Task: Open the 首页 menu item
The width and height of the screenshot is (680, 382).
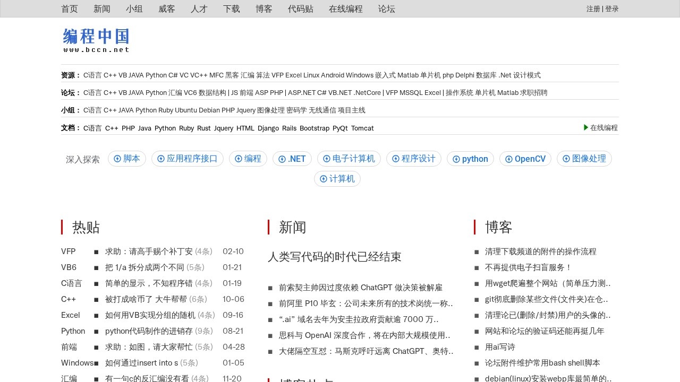Action: [70, 8]
